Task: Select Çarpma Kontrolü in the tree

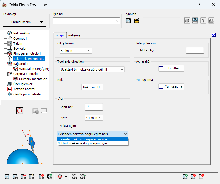Action: coord(25,74)
